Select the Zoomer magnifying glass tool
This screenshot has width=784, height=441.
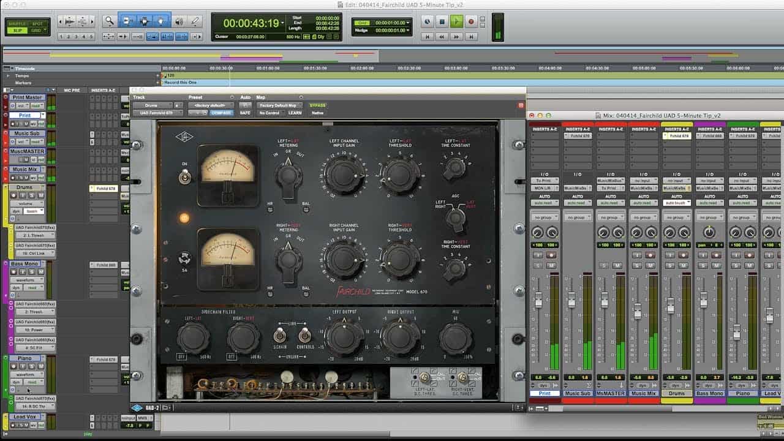pos(109,21)
